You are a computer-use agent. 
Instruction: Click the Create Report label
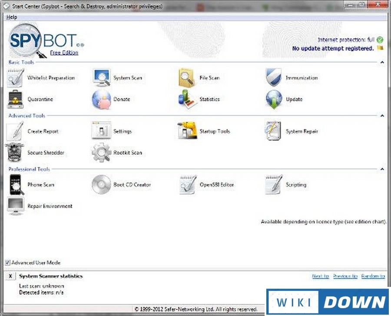point(43,131)
